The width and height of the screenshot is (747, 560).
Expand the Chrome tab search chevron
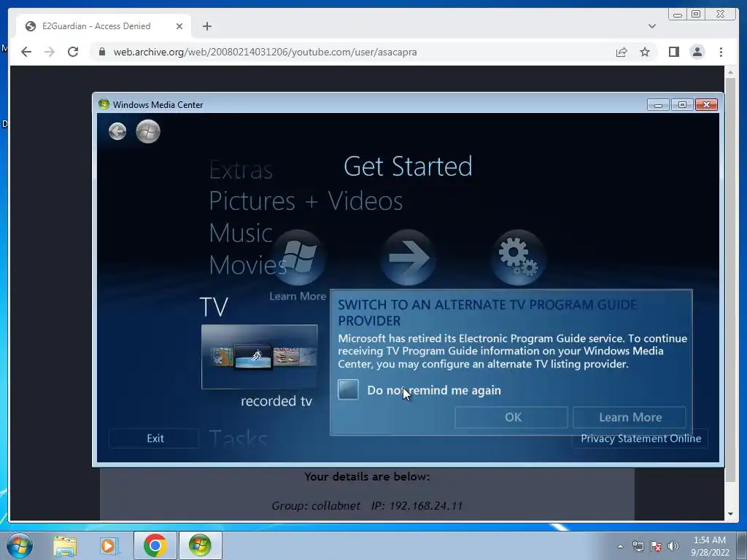(651, 26)
